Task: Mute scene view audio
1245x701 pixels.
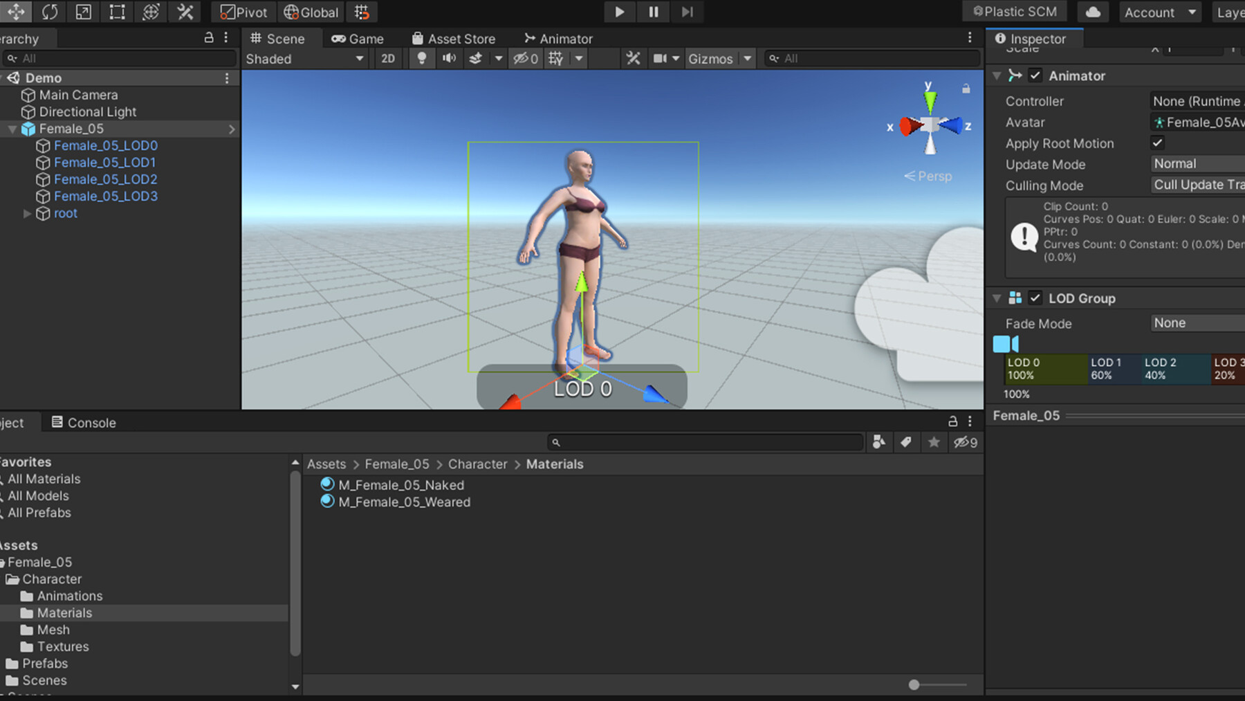Action: click(449, 58)
